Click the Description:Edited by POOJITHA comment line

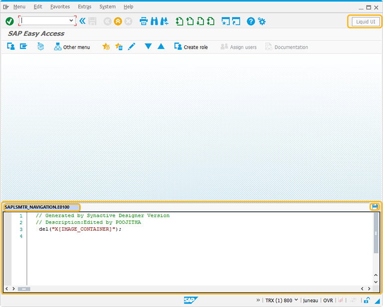tap(88, 222)
